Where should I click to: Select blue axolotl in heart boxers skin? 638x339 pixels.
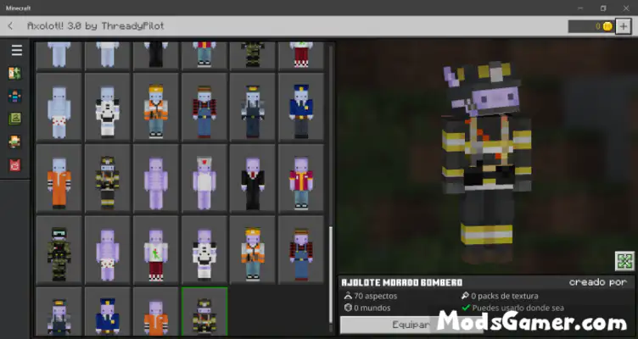pyautogui.click(x=59, y=107)
